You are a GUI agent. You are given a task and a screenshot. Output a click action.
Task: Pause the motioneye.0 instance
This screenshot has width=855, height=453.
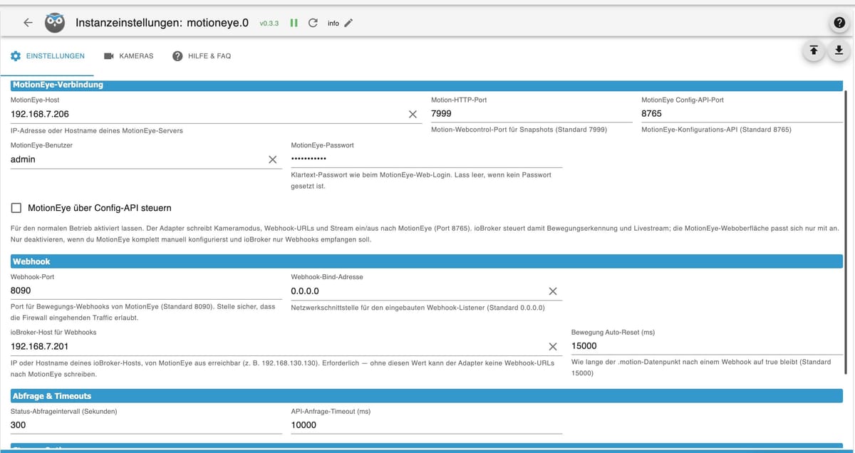(x=294, y=23)
